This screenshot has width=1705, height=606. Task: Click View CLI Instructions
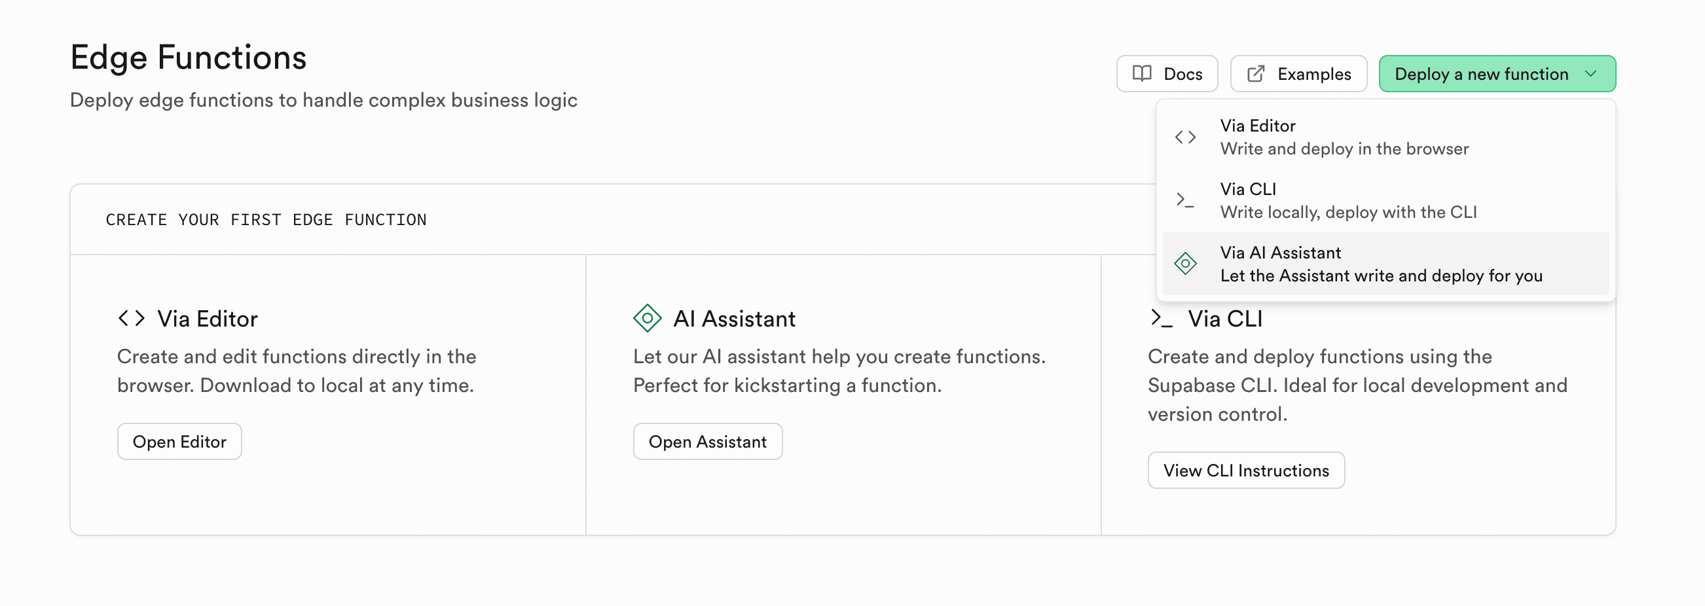pyautogui.click(x=1245, y=470)
